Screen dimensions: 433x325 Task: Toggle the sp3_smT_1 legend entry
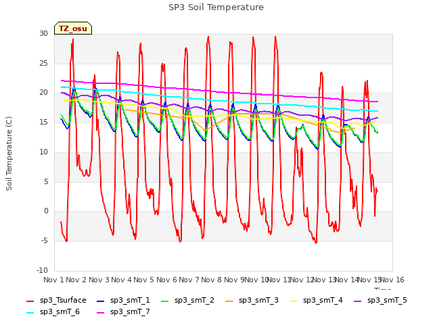[123, 301]
